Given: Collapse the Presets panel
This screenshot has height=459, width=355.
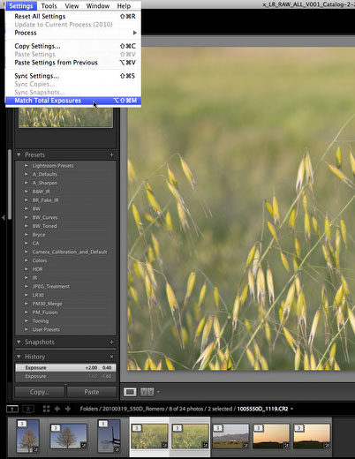Looking at the screenshot, I should click(19, 154).
